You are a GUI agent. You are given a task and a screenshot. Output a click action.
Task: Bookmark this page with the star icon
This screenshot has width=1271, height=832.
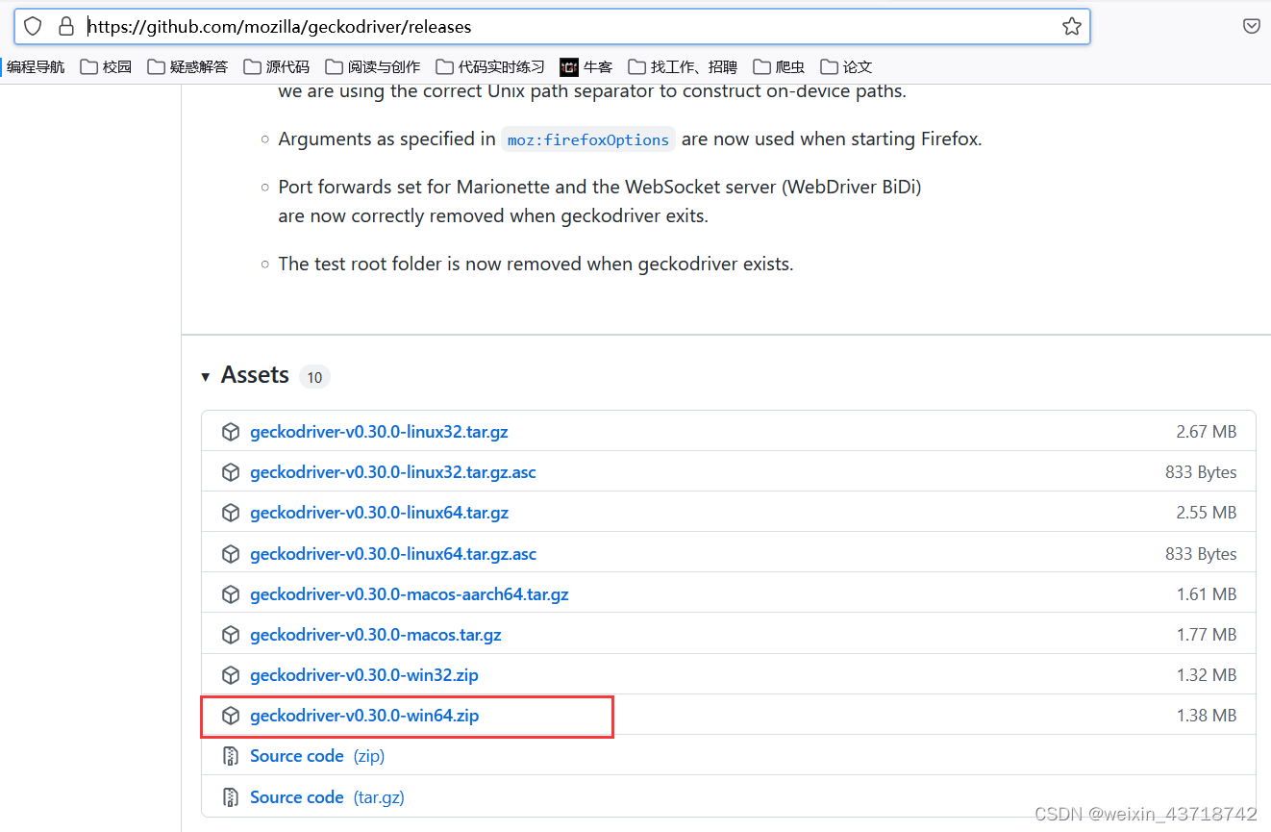1072,27
